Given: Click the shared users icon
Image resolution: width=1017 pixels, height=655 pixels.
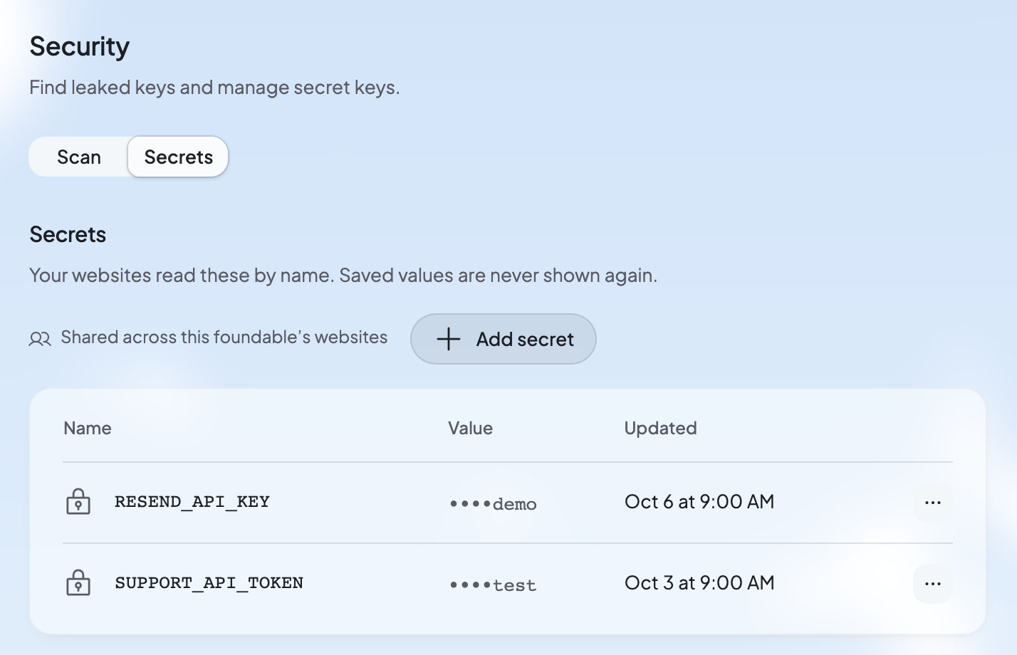Looking at the screenshot, I should (x=40, y=338).
